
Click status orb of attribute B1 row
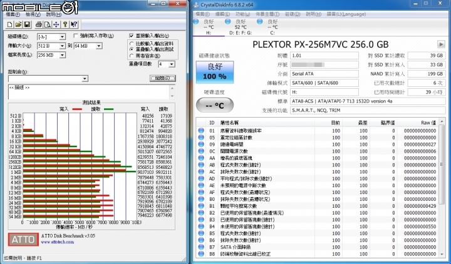point(201,206)
